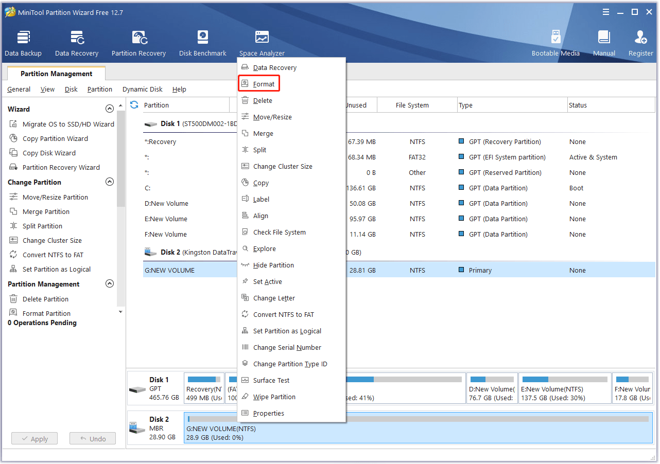Choose Wipe Partition in the context menu

coord(274,397)
